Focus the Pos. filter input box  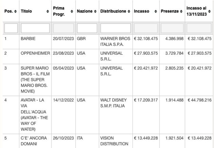pyautogui.click(x=11, y=28)
